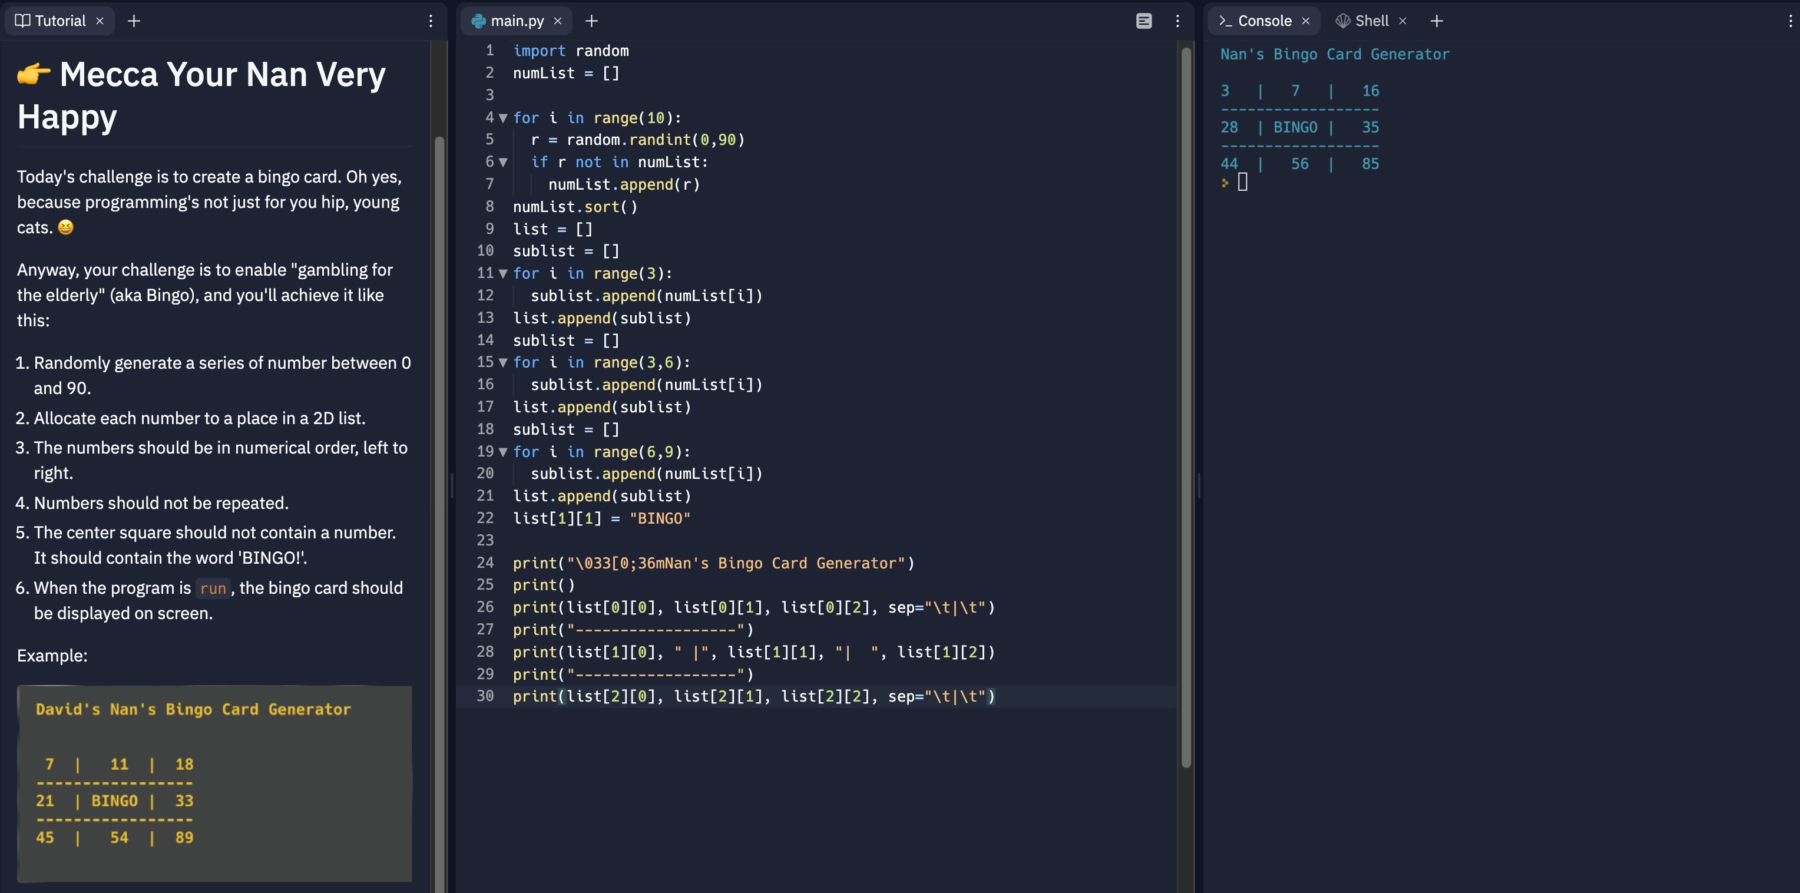Close the main.py tab
This screenshot has width=1800, height=893.
(x=558, y=21)
